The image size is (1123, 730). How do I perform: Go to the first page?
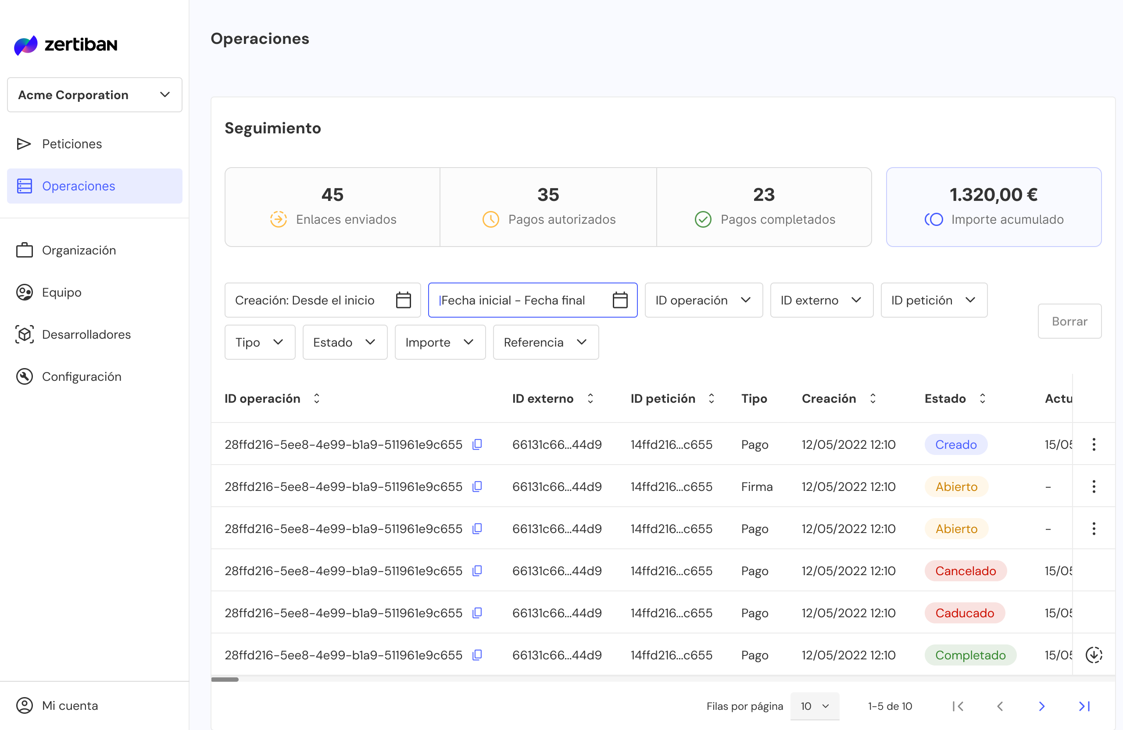coord(958,706)
